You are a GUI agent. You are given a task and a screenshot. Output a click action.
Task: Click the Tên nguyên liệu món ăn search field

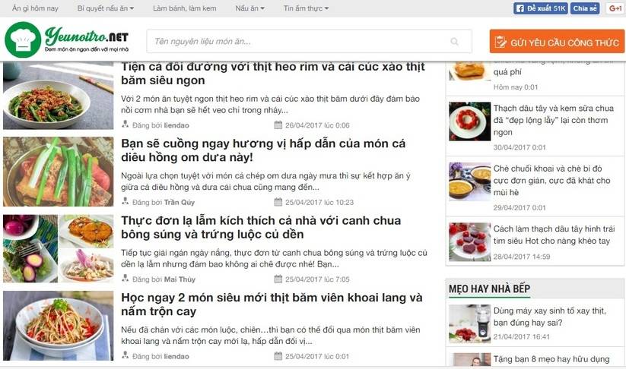click(309, 42)
